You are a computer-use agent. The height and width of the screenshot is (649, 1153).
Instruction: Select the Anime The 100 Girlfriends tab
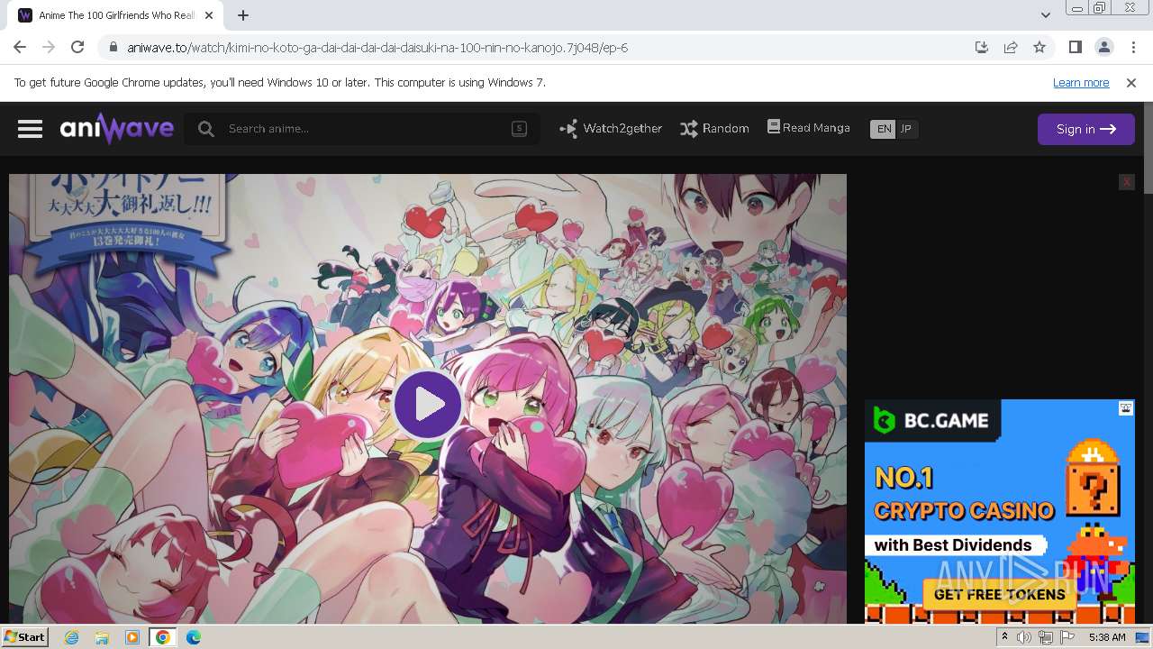(117, 15)
